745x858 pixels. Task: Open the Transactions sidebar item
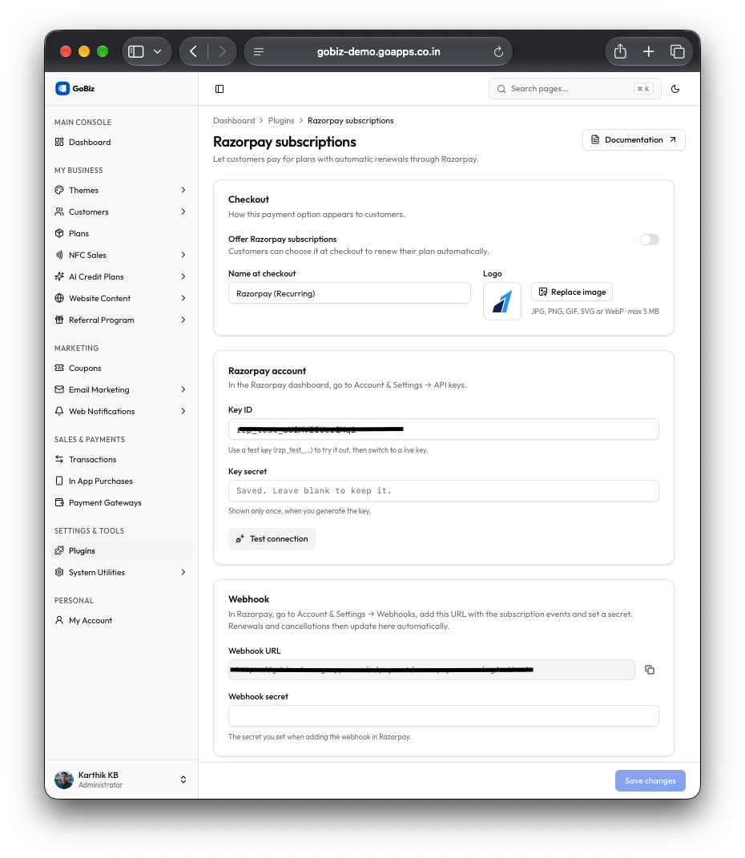click(x=121, y=460)
